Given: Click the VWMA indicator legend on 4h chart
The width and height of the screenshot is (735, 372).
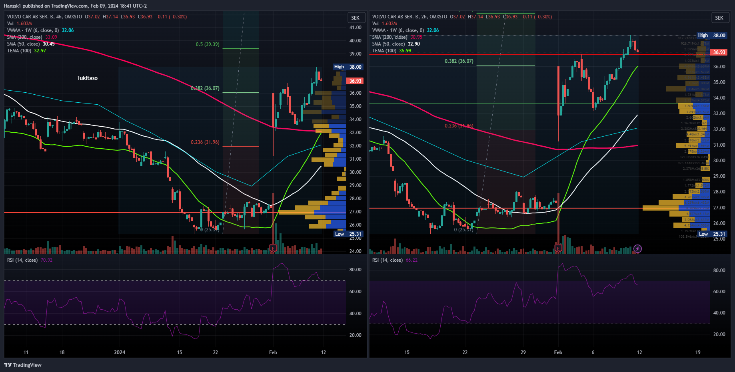Looking at the screenshot, I should click(40, 30).
